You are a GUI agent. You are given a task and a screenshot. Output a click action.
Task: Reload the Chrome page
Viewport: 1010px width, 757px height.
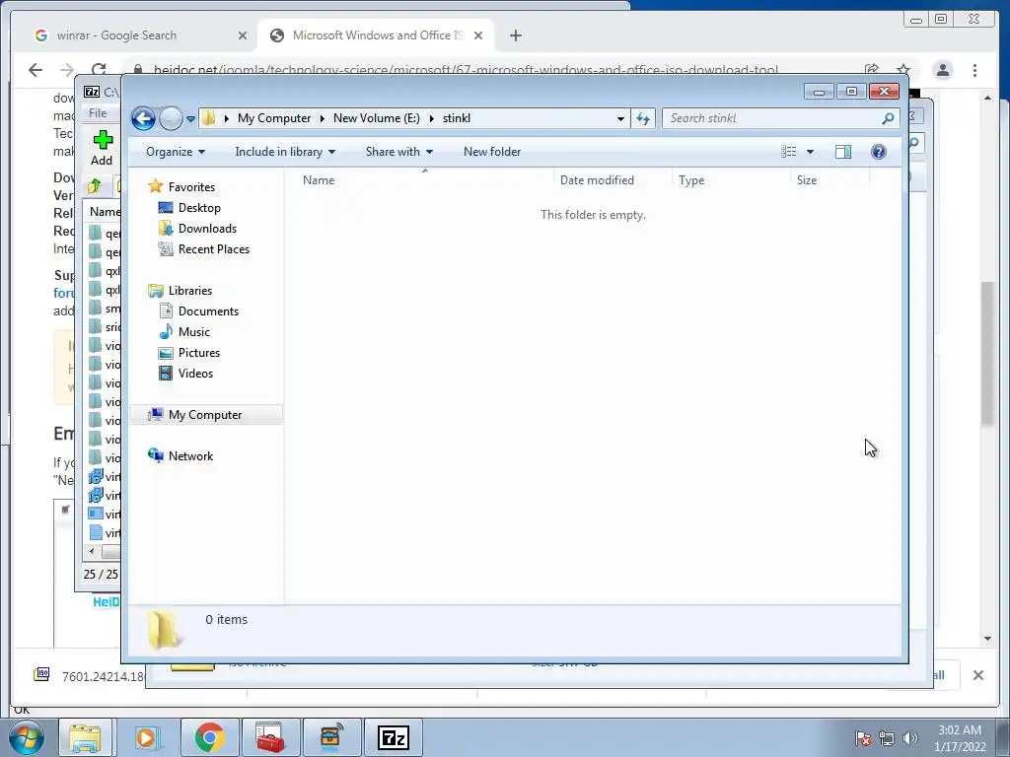tap(99, 70)
